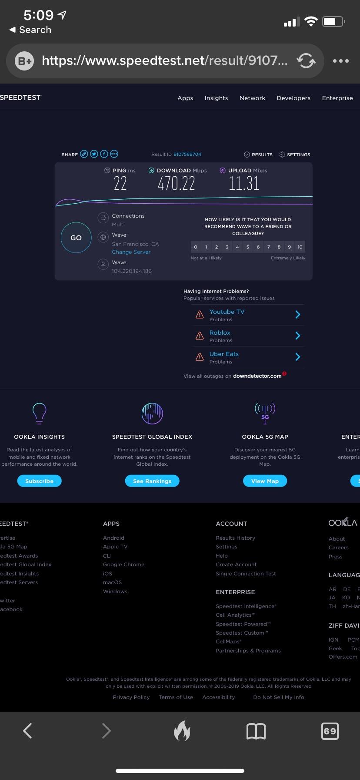
Task: Reload the page with refresh icon
Action: point(306,61)
